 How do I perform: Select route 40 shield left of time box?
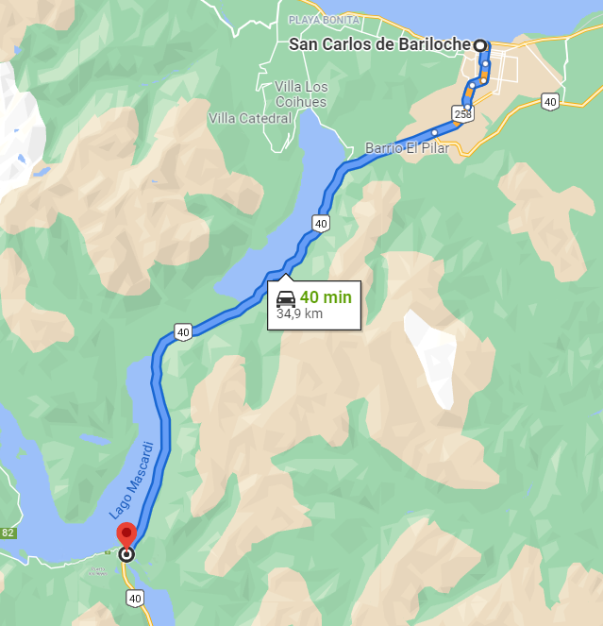183,332
